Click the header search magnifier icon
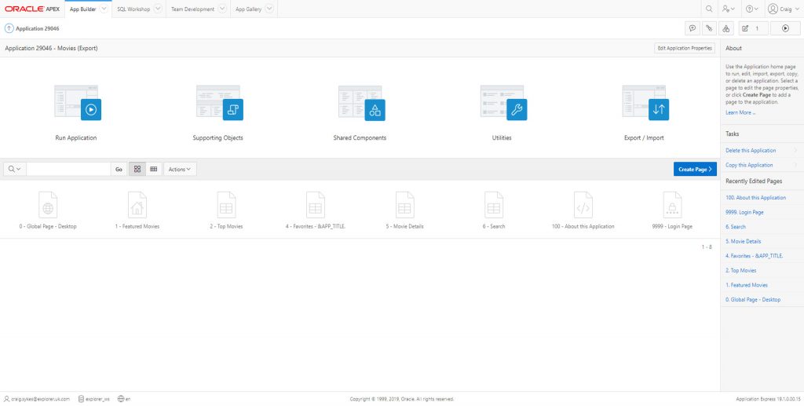Image resolution: width=804 pixels, height=406 pixels. pos(709,9)
